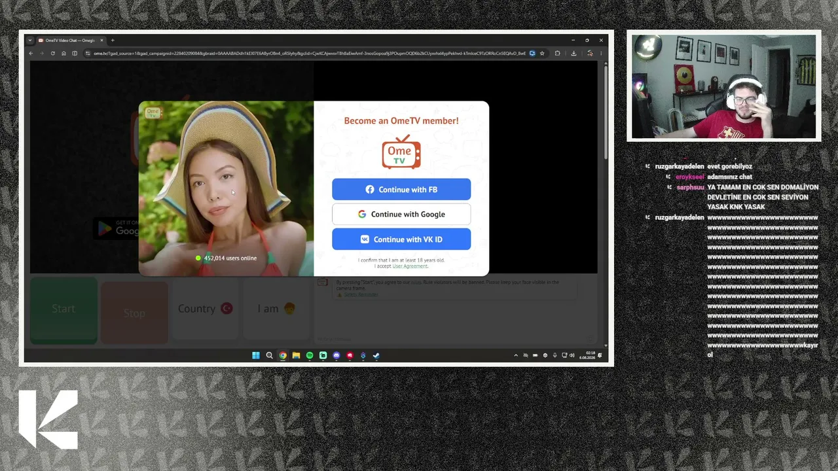Open Windows Search from the taskbar

coord(269,356)
